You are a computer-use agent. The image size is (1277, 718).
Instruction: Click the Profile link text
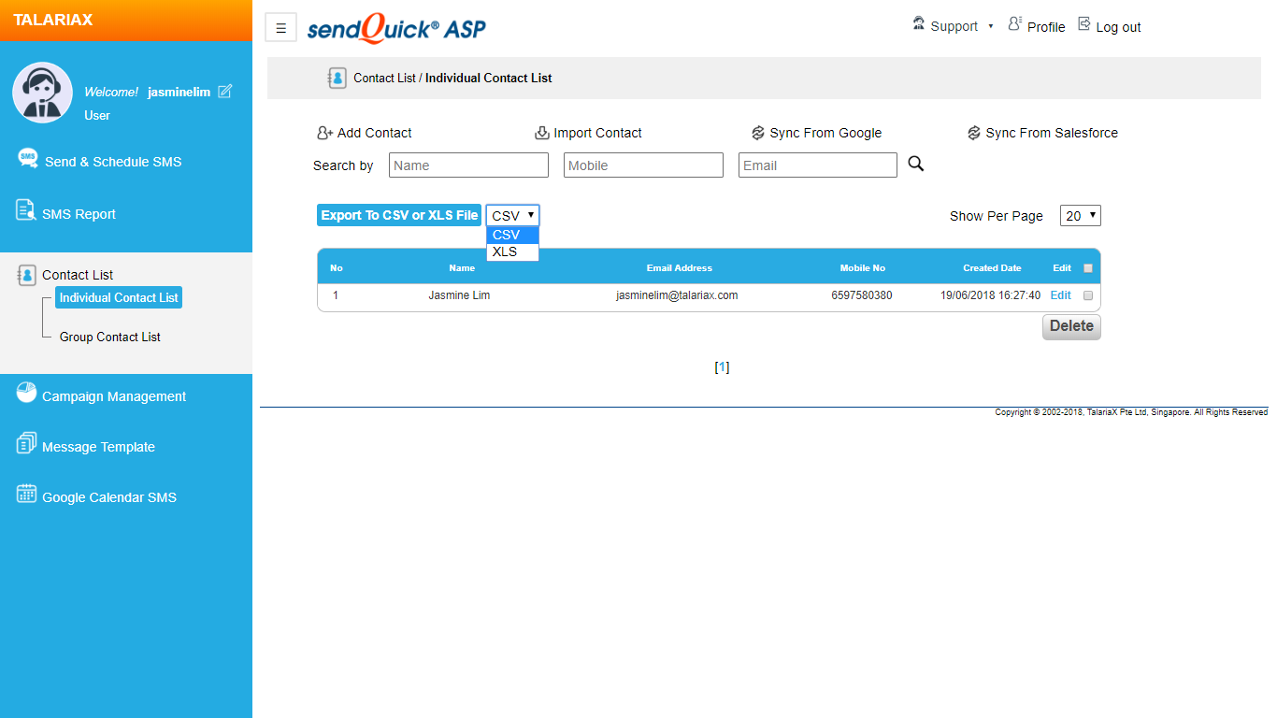coord(1046,27)
